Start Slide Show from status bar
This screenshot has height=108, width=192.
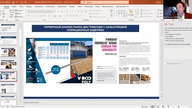pyautogui.click(x=168, y=107)
